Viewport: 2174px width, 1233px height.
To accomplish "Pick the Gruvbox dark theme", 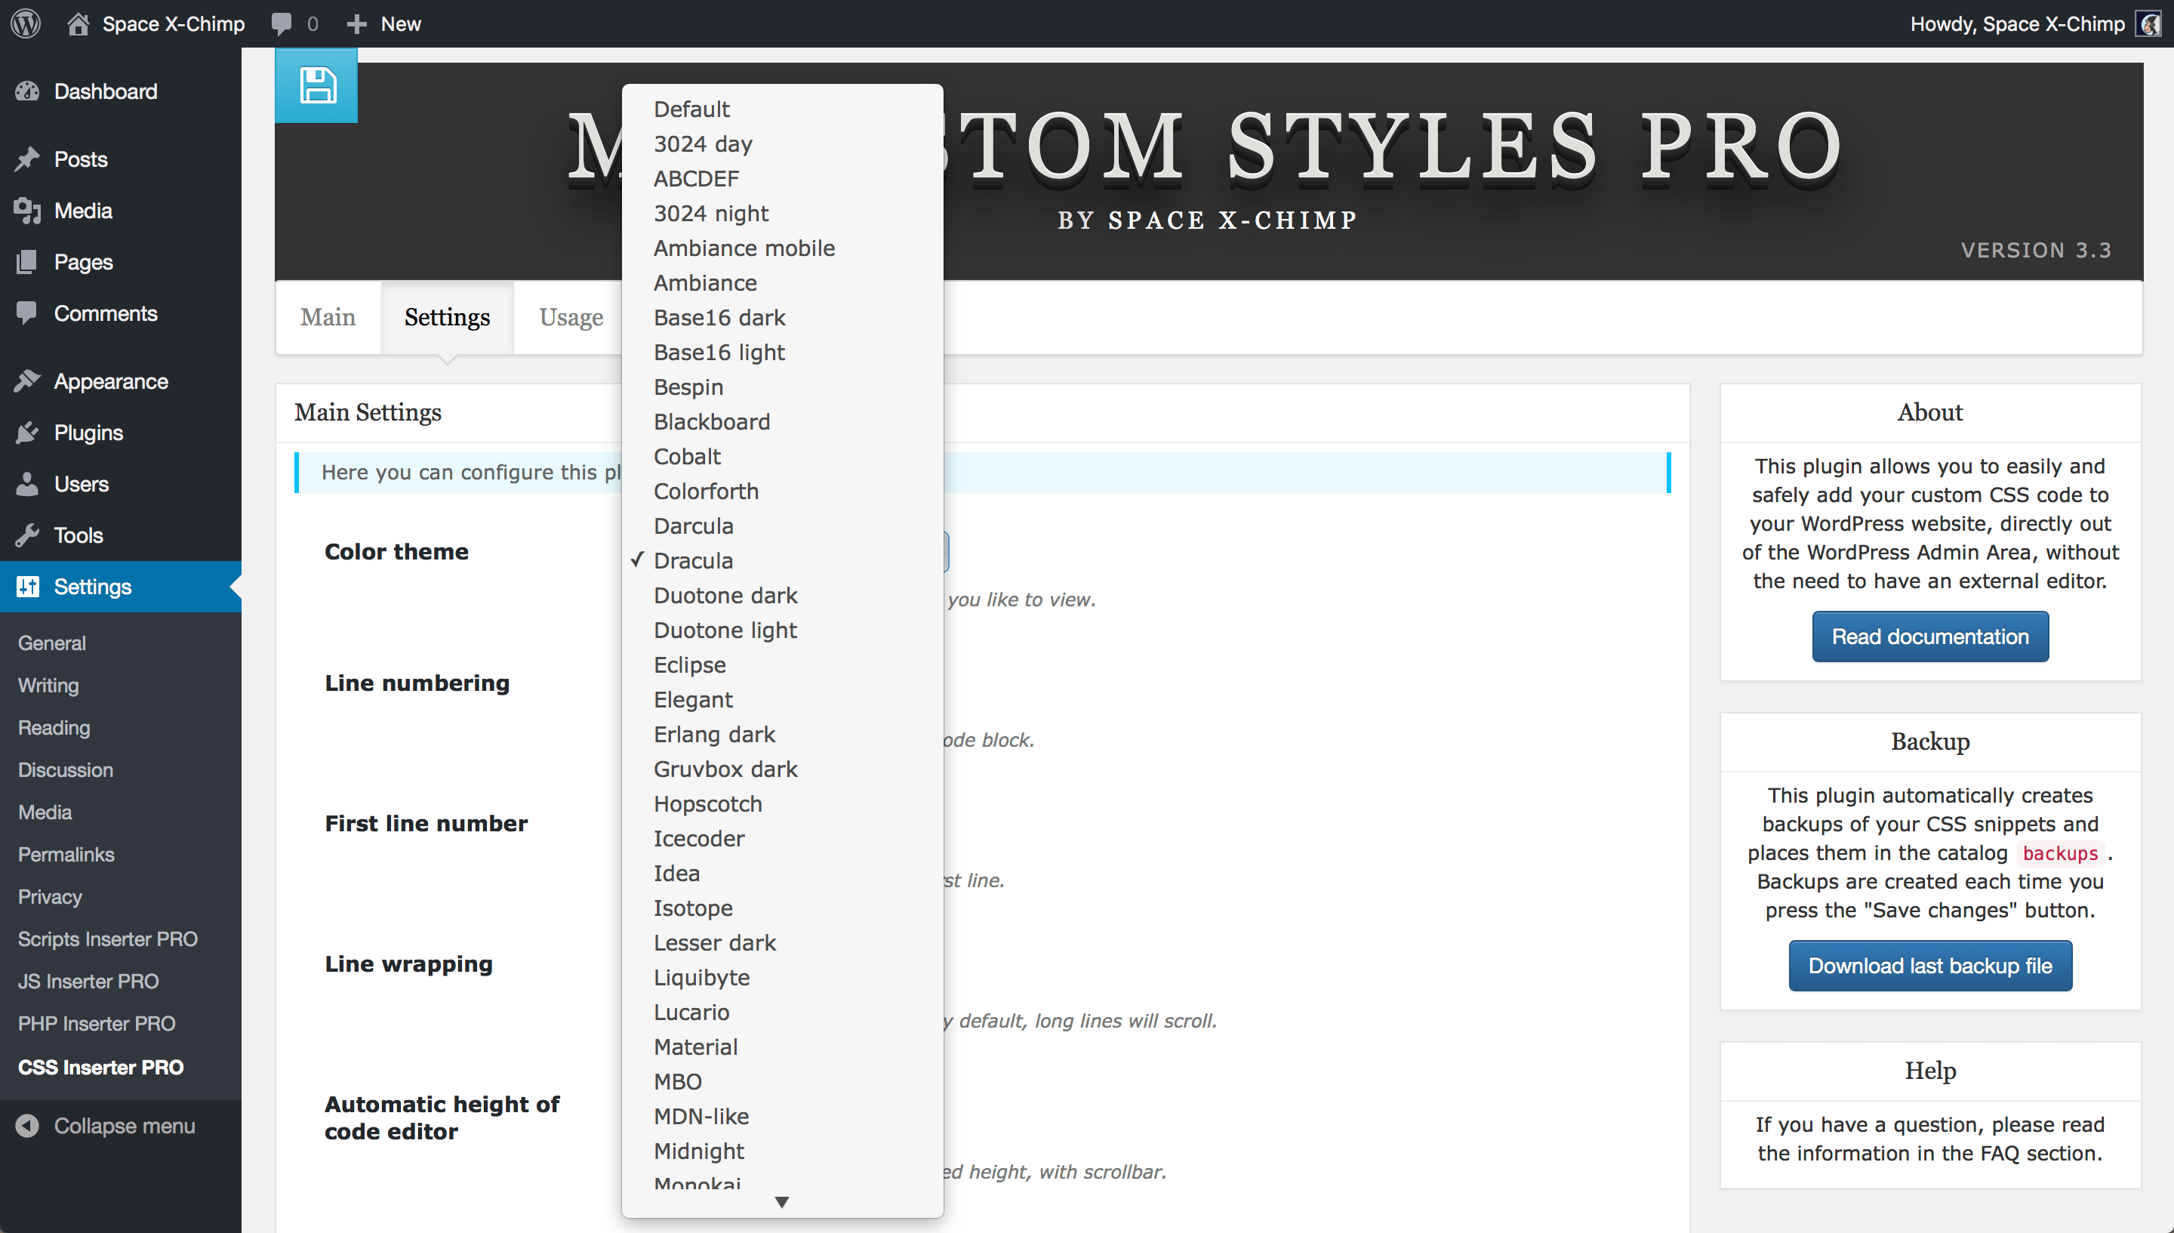I will click(782, 769).
